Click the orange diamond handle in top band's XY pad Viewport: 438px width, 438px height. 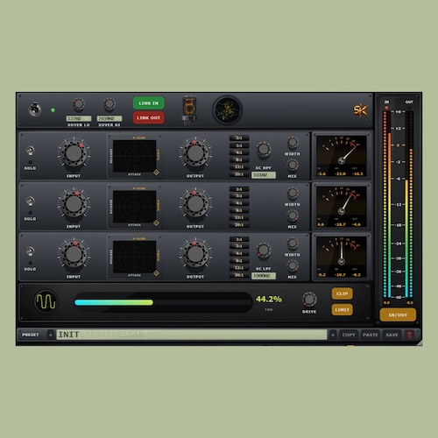[x=156, y=173]
